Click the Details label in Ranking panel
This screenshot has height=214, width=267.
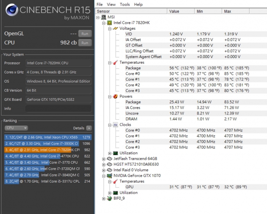click(x=79, y=128)
